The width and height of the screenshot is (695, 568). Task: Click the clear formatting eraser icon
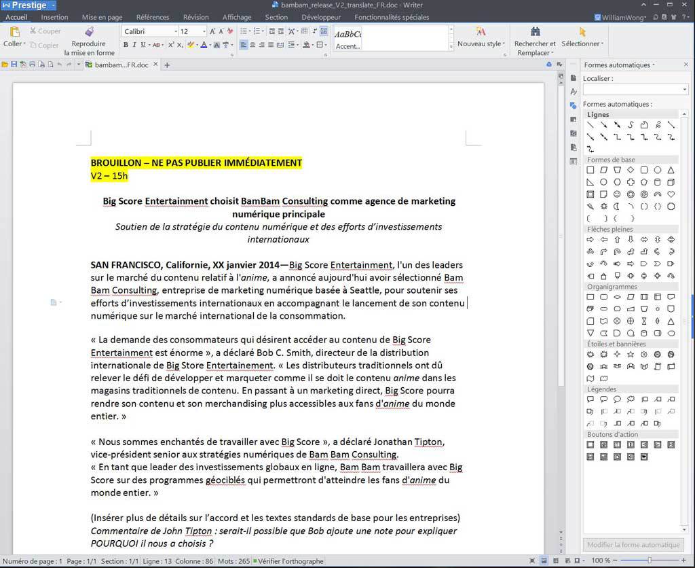coord(230,31)
